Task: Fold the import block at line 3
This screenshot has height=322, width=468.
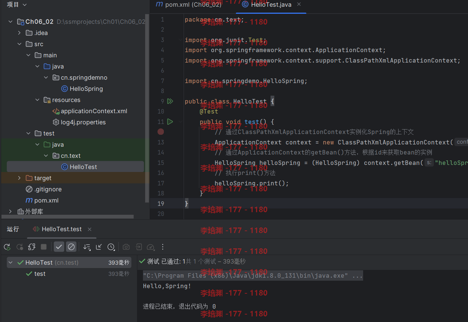Action: (181, 40)
